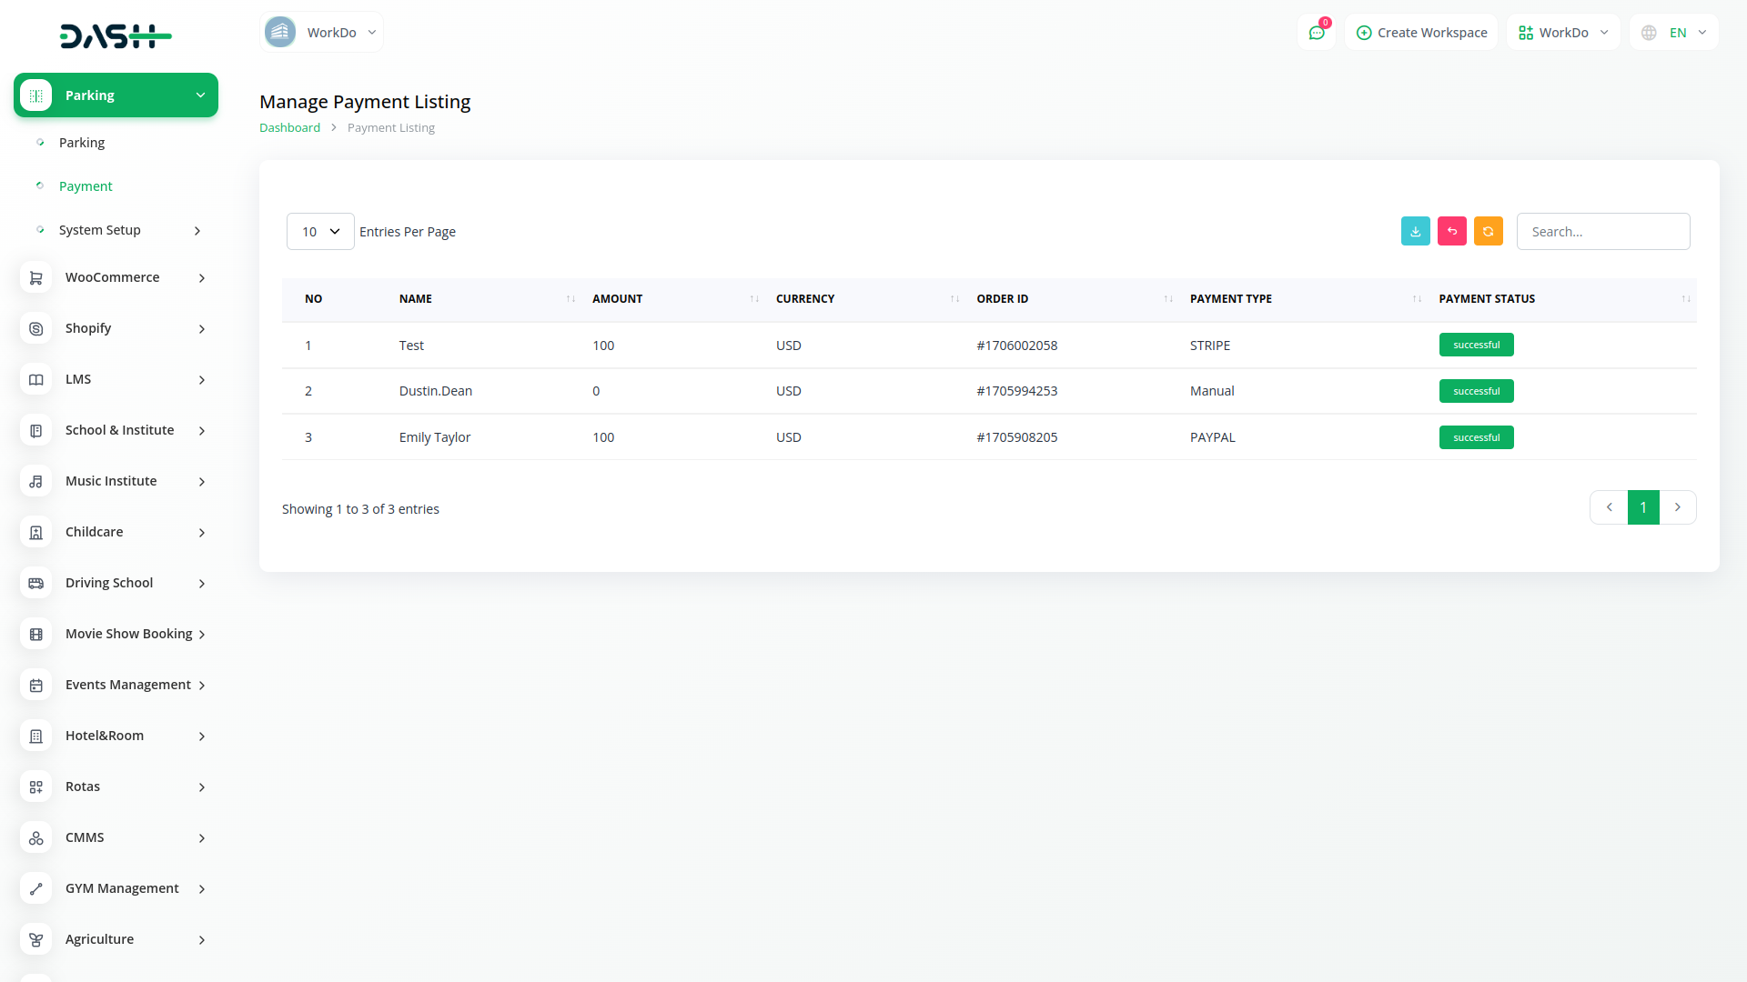Select the Payment menu item
Viewport: 1747px width, 982px height.
(86, 186)
